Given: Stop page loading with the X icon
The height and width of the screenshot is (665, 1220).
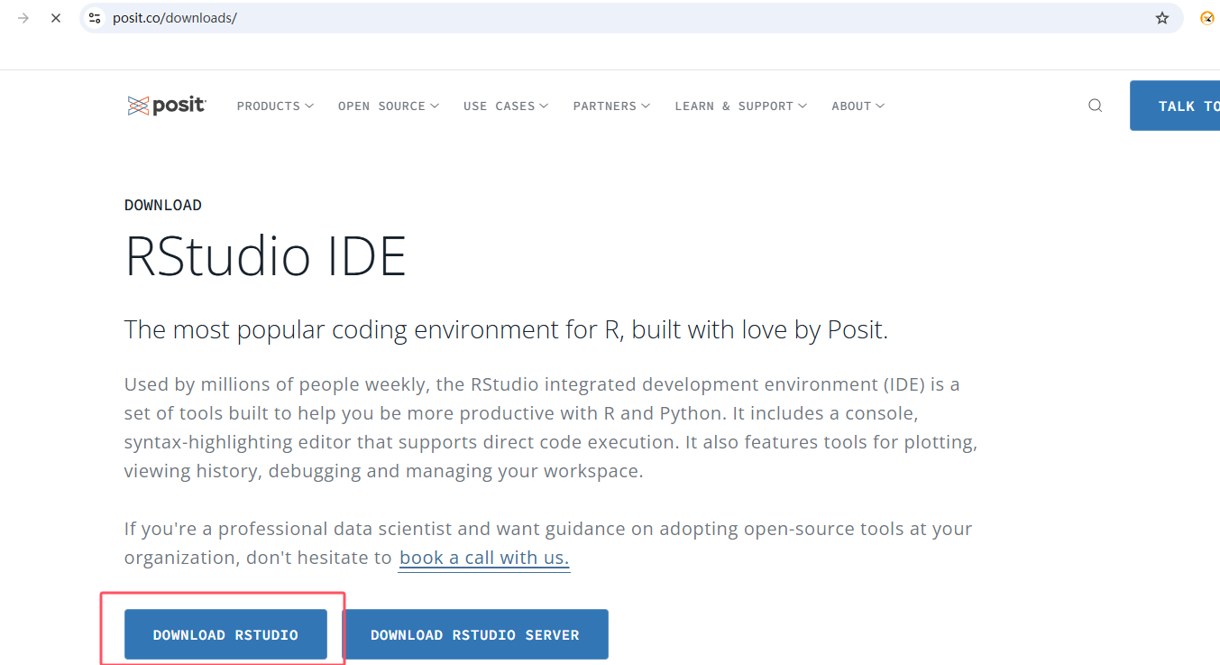Looking at the screenshot, I should tap(56, 18).
